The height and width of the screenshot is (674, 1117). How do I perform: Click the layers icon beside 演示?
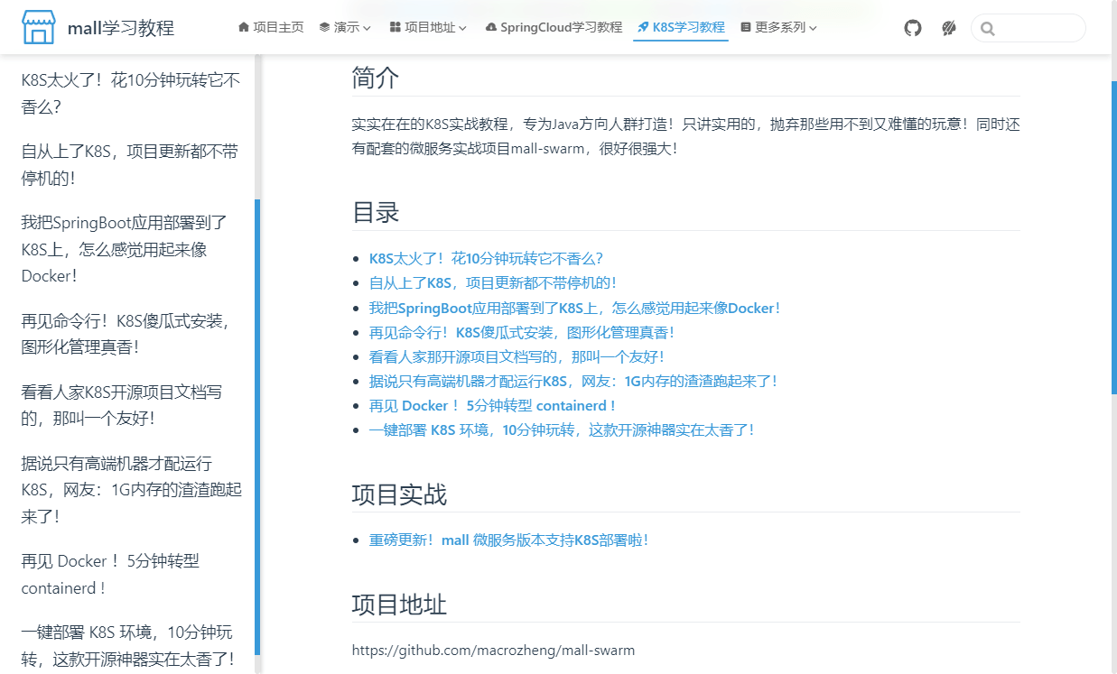[x=324, y=27]
